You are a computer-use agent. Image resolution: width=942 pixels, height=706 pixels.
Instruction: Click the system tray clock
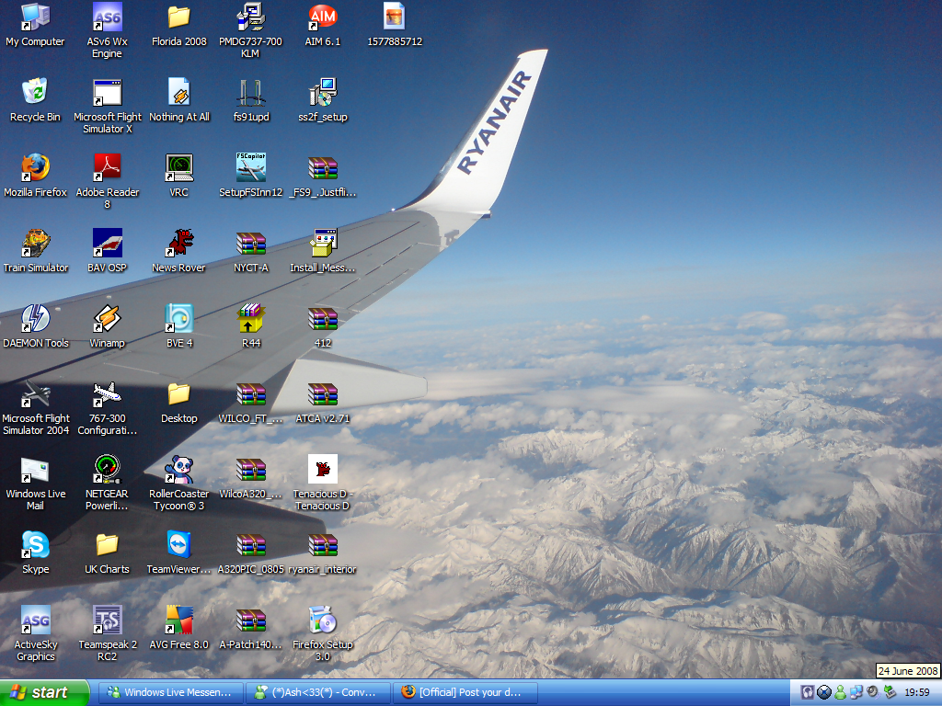(916, 692)
